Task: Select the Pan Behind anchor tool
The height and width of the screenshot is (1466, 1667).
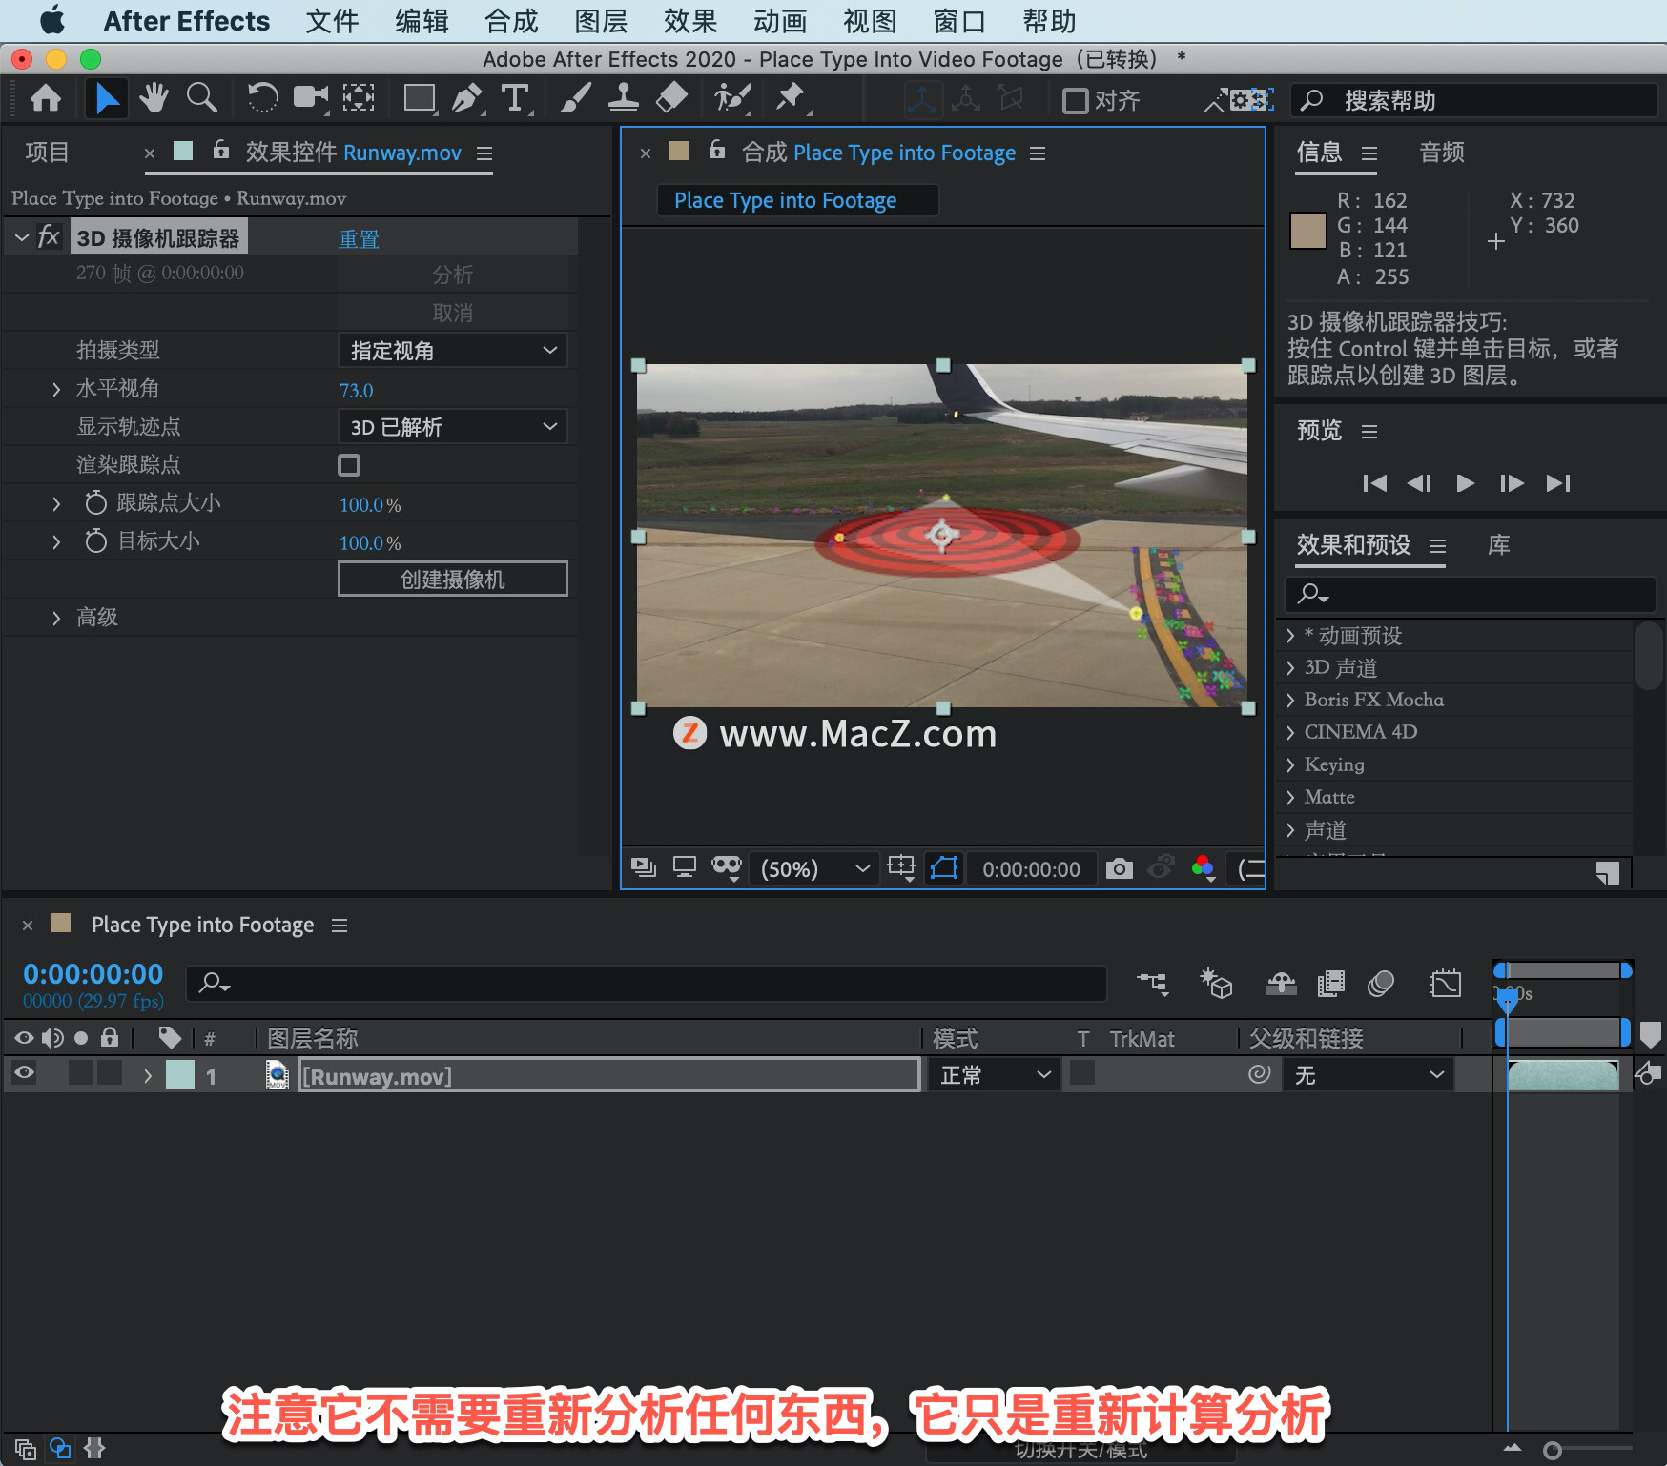Action: 359,99
